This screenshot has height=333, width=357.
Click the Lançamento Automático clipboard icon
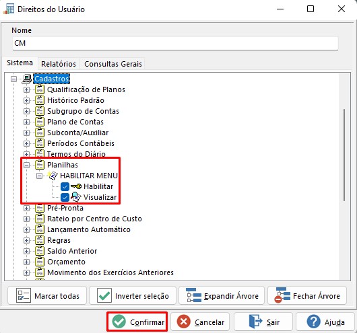[x=40, y=229]
